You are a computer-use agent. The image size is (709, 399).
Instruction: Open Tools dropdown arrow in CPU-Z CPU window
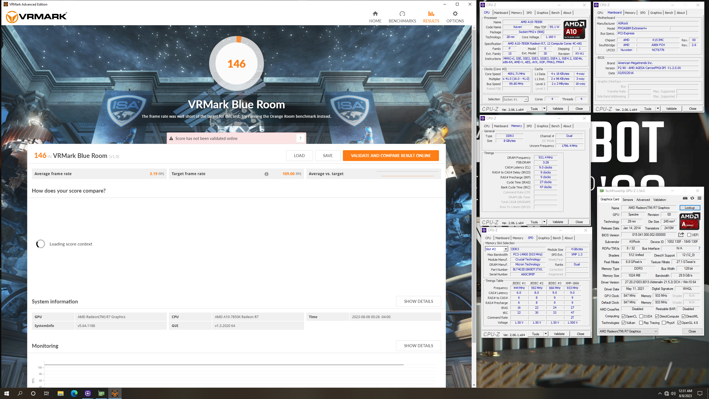coord(544,109)
